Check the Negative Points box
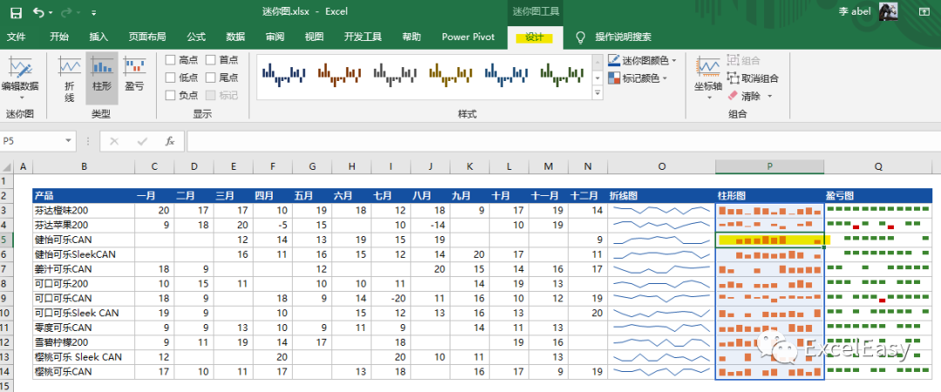Screen dimensions: 941x392 coord(171,95)
